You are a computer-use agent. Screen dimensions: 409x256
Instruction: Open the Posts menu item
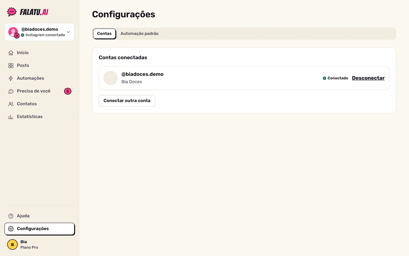[x=40, y=66]
